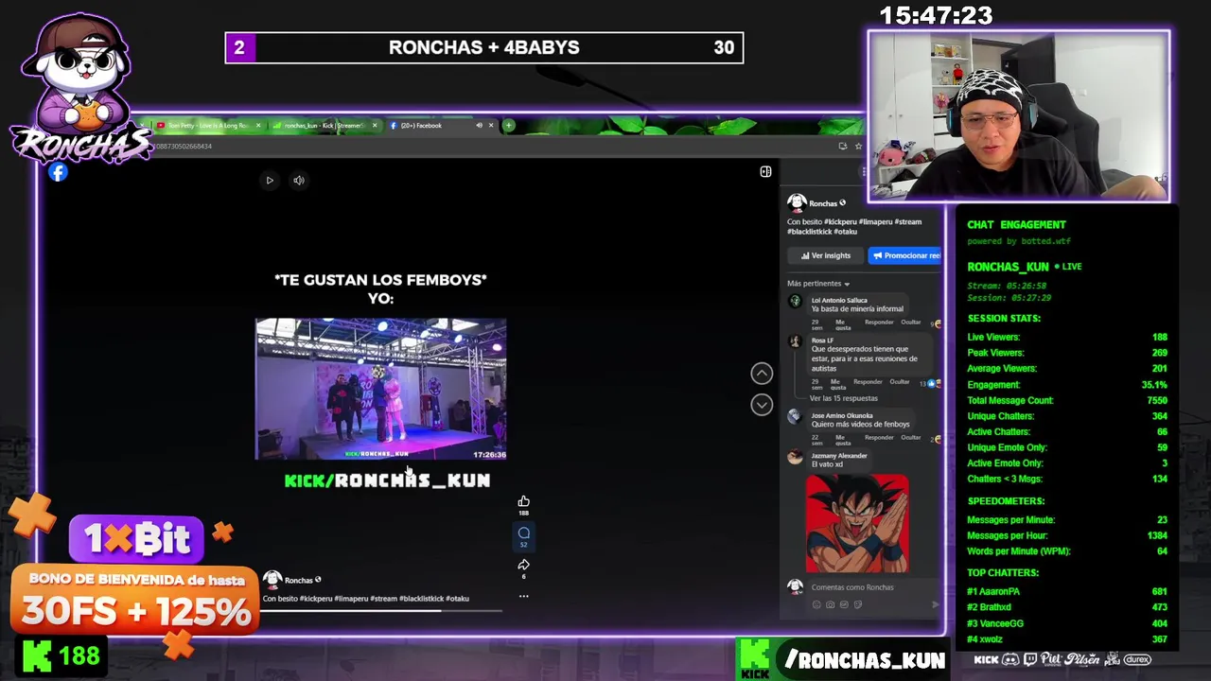This screenshot has height=681, width=1211.
Task: Open the three-dot reel options menu
Action: (523, 596)
